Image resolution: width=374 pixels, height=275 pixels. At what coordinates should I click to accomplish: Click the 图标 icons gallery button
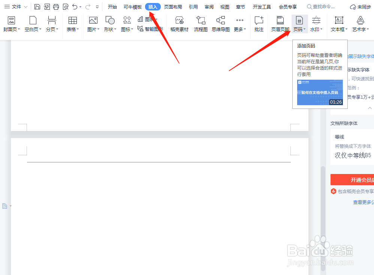pos(127,24)
